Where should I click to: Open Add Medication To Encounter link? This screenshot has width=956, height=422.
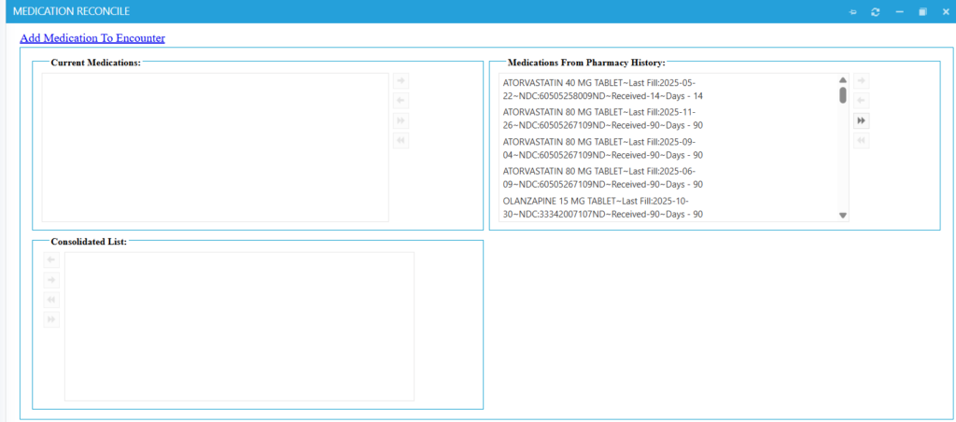click(x=92, y=38)
